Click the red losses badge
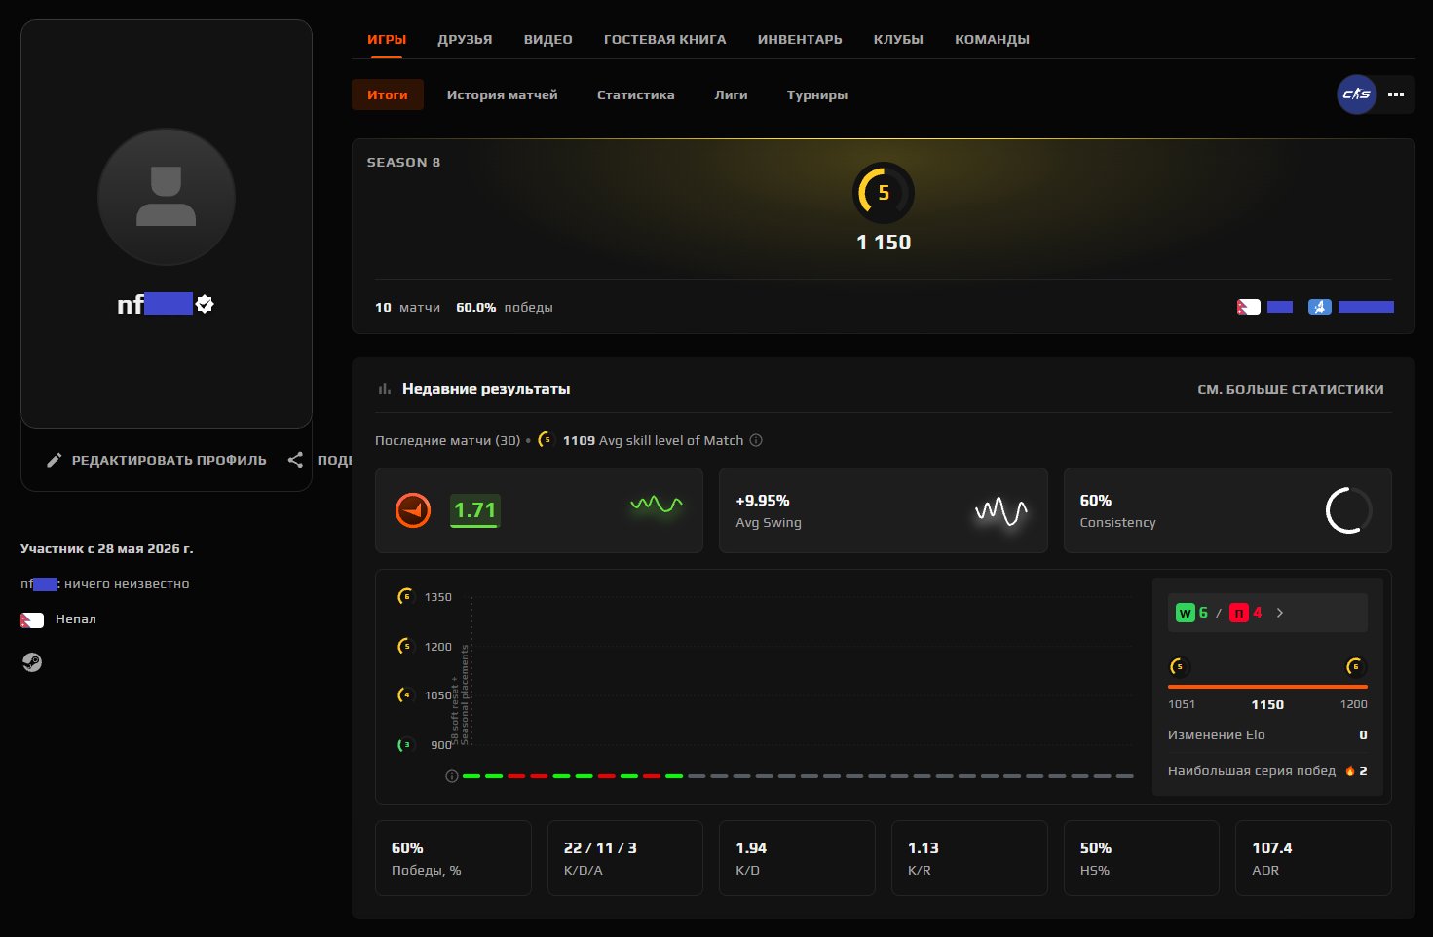Screen dimensions: 1433x937 (x=1238, y=613)
